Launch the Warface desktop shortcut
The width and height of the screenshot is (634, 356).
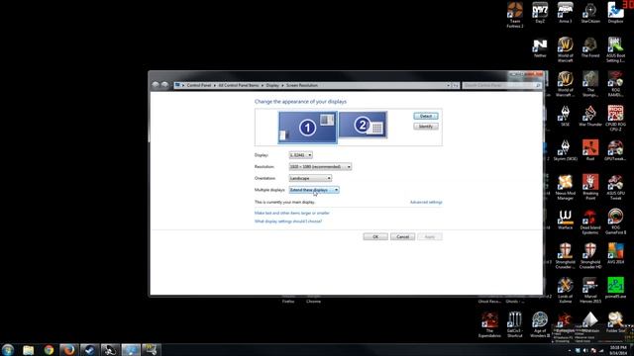(x=565, y=220)
